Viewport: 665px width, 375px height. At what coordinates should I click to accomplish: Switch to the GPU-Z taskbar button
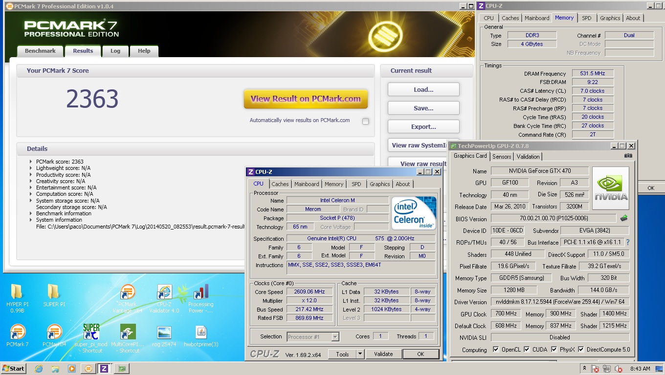[x=122, y=369]
